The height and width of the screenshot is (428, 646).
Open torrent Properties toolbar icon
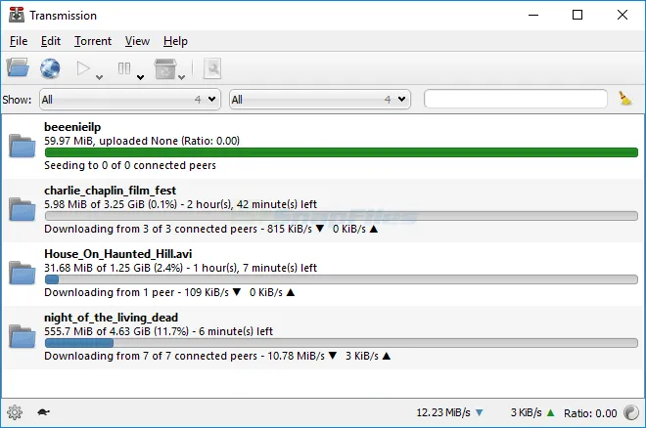click(x=212, y=68)
